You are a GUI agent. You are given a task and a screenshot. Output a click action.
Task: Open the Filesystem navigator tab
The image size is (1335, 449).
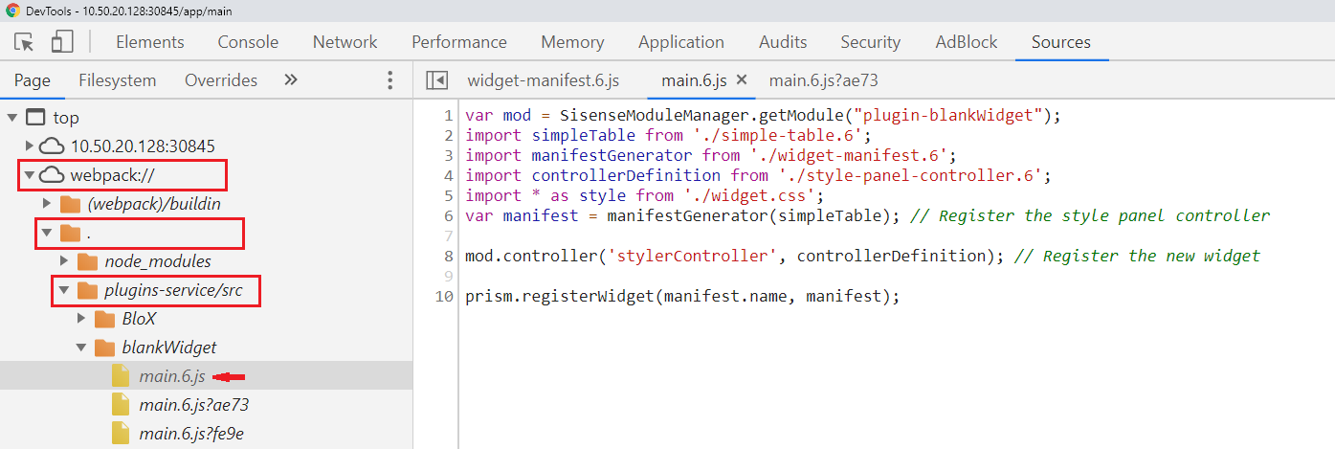(117, 80)
